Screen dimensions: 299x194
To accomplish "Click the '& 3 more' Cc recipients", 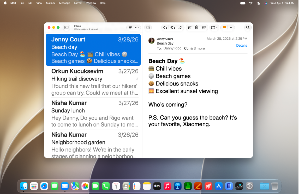I will pyautogui.click(x=198, y=48).
